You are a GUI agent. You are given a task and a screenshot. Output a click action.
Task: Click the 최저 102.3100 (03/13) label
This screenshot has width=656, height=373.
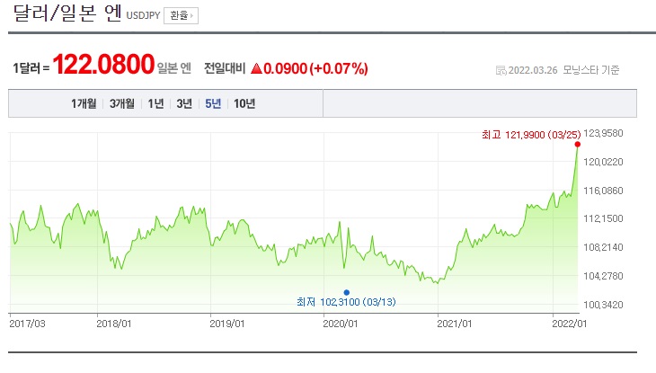click(x=346, y=302)
